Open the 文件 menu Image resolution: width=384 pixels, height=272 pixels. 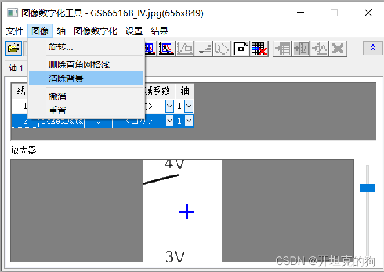(x=15, y=31)
